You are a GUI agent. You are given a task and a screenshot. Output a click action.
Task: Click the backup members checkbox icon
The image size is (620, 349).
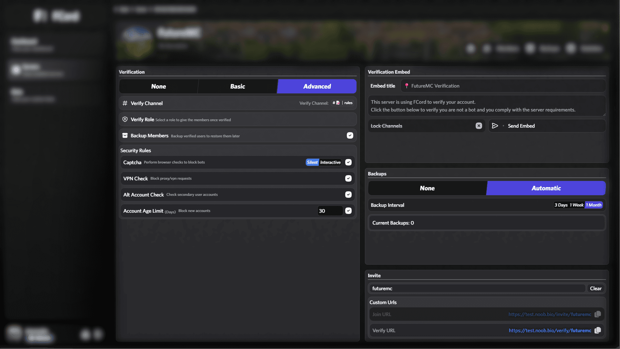350,135
